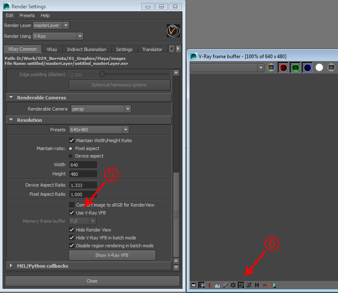Toggle blue channel in V-Ray frame buffer
The width and height of the screenshot is (338, 293).
click(307, 68)
